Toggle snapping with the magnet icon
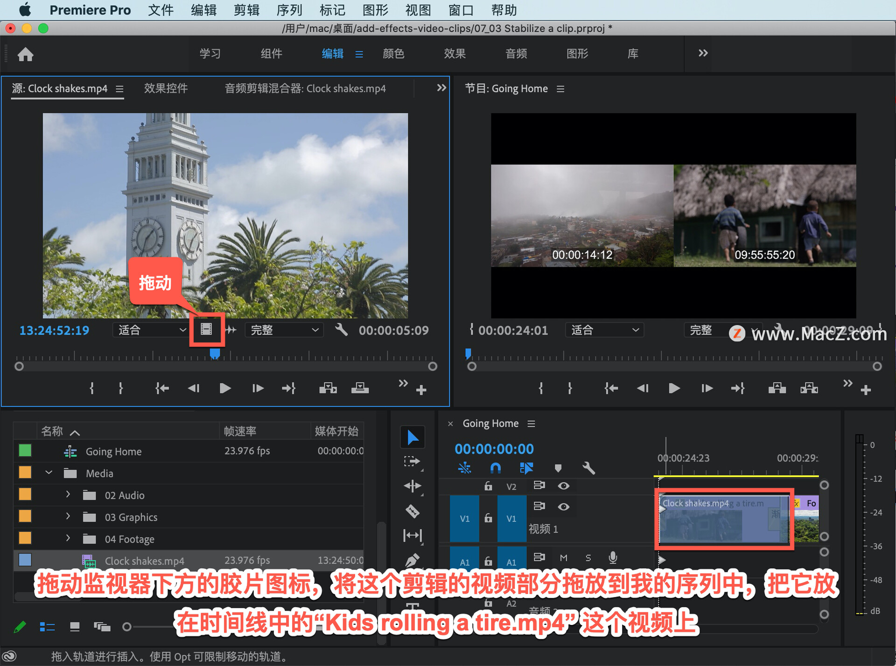This screenshot has height=666, width=896. [x=495, y=468]
